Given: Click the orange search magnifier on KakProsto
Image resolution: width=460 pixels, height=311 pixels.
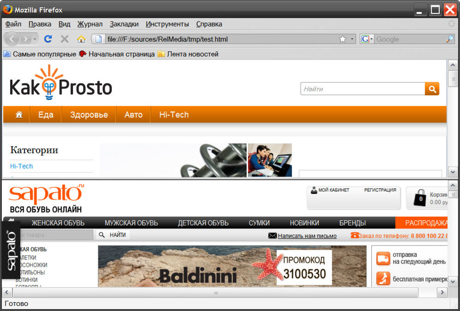Looking at the screenshot, I should 432,89.
